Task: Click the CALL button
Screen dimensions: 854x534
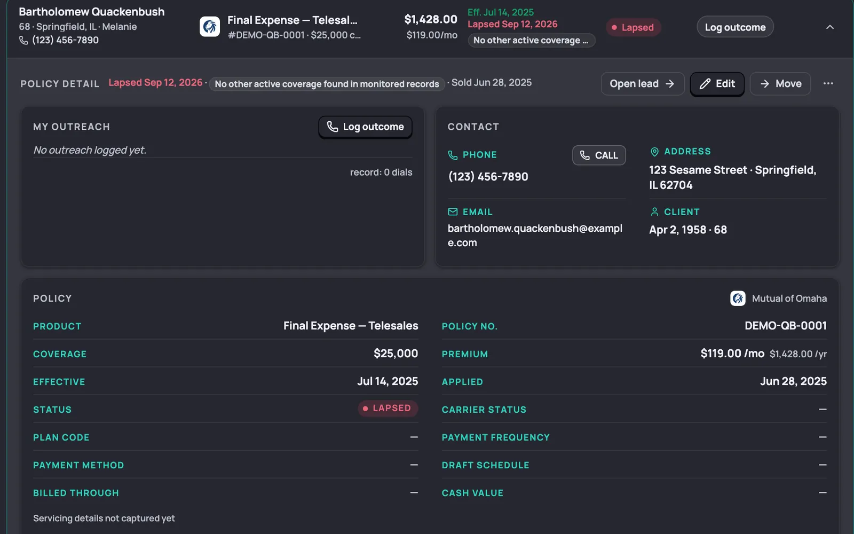Action: (599, 155)
